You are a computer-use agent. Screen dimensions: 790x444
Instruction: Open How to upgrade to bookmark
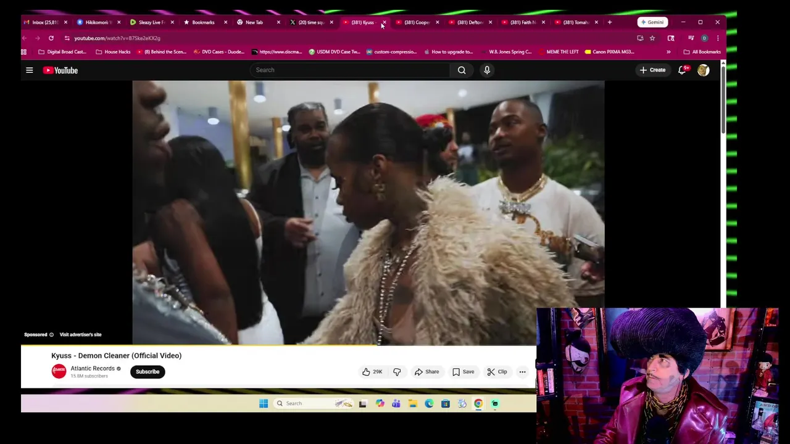pos(448,52)
